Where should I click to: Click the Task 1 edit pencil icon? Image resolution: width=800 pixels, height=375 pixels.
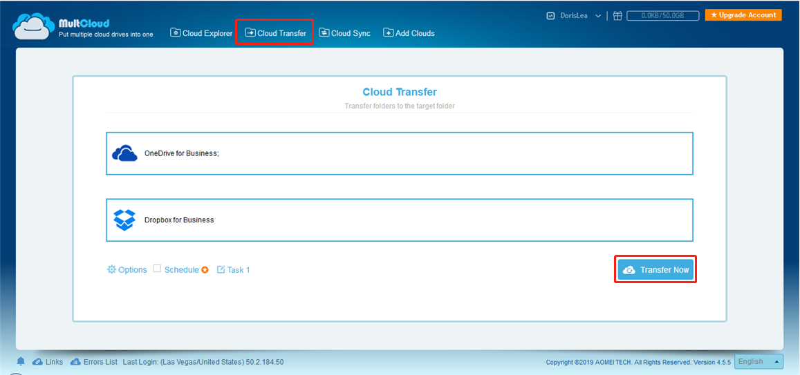point(221,269)
